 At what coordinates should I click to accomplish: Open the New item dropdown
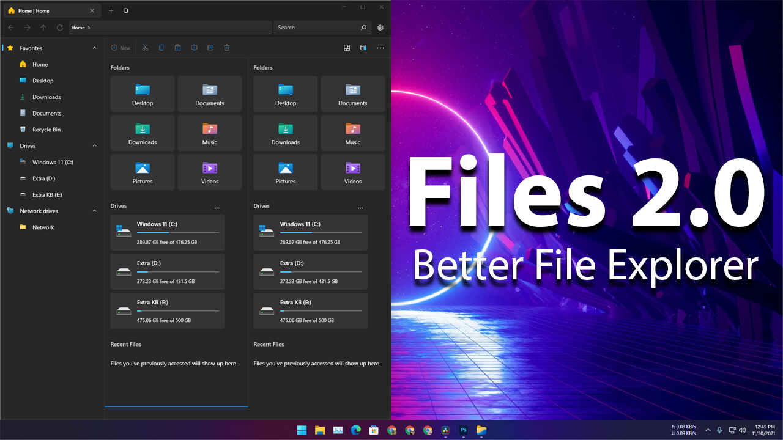tap(120, 48)
